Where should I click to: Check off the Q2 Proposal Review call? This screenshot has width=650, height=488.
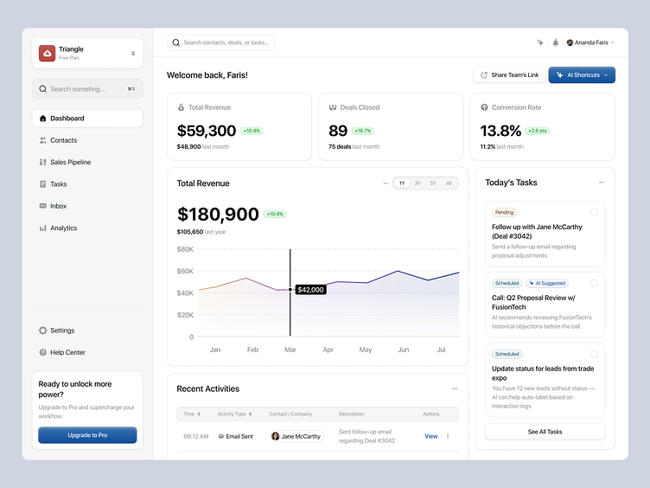click(x=594, y=283)
